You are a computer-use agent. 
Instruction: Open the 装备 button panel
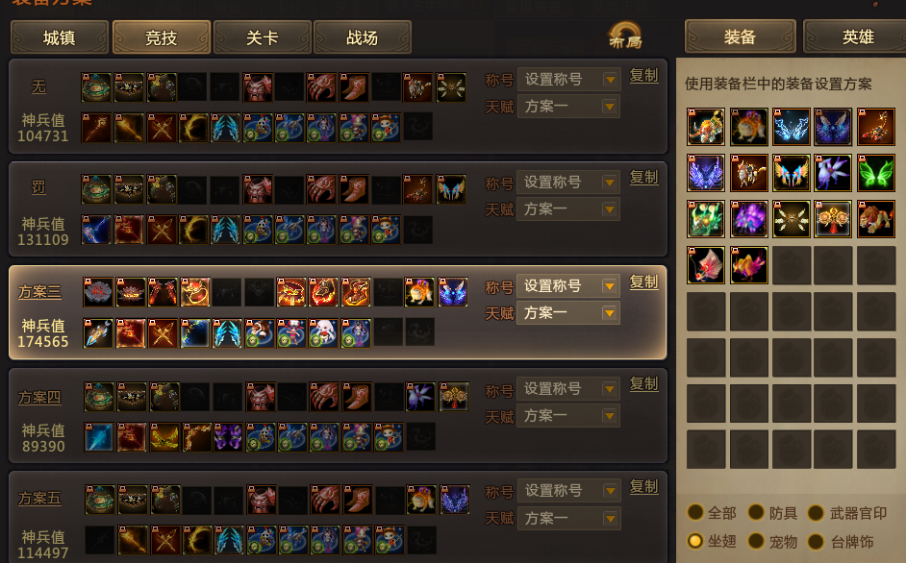click(741, 37)
